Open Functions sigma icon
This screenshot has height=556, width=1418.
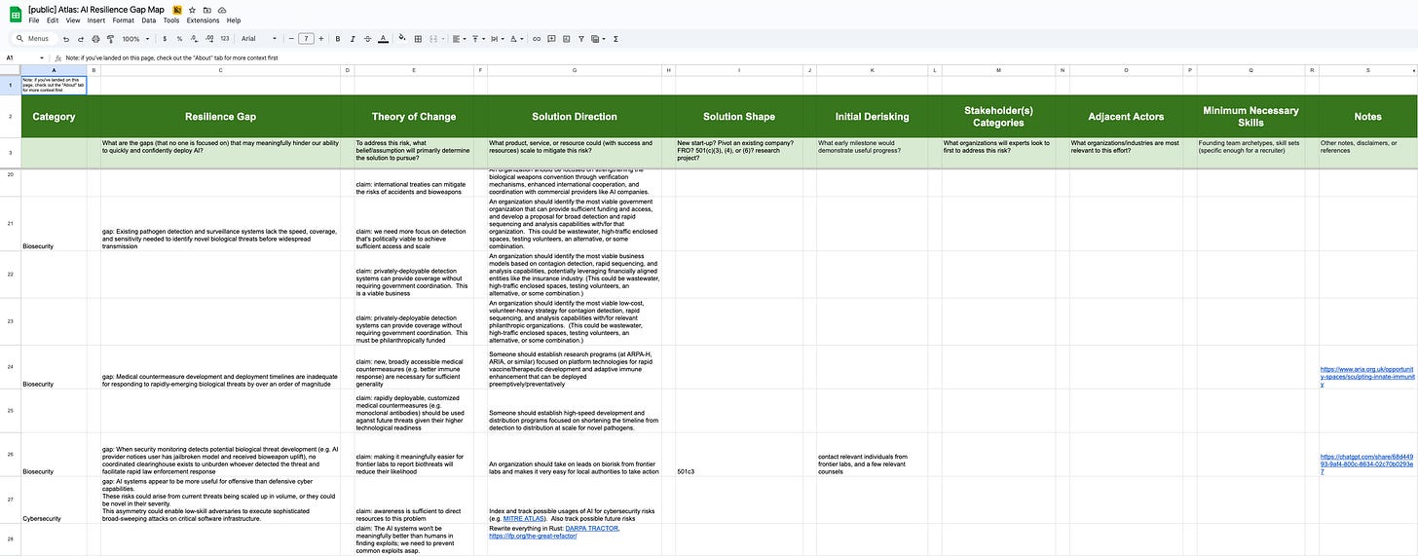click(x=616, y=39)
